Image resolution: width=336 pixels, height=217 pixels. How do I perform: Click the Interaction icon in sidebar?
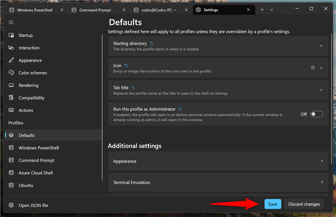(x=11, y=48)
